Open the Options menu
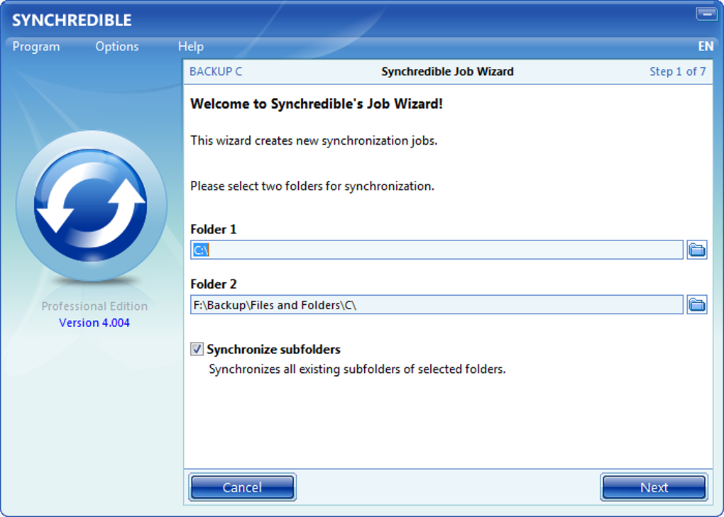The width and height of the screenshot is (724, 517). coord(117,47)
